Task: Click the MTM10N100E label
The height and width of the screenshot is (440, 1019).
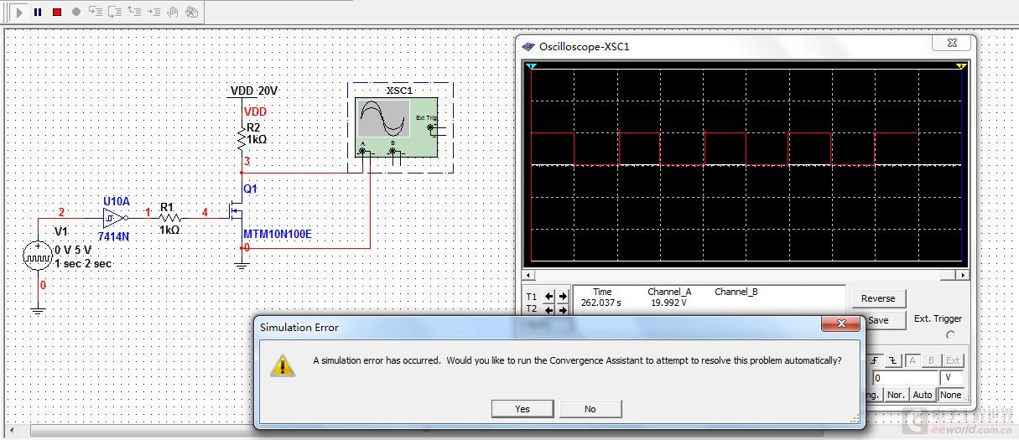Action: [x=277, y=234]
